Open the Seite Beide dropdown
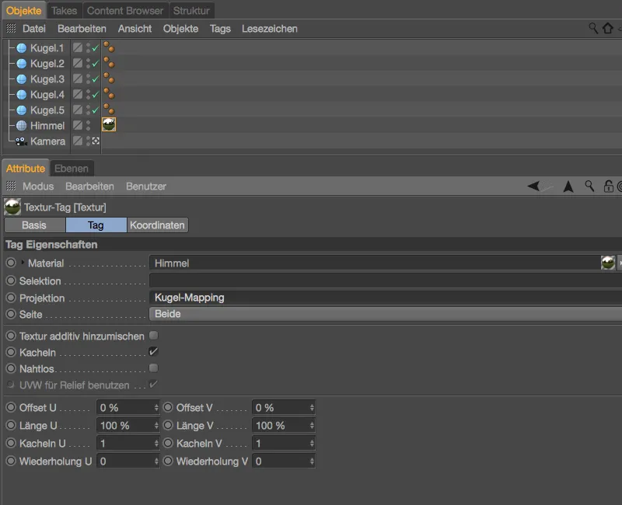The height and width of the screenshot is (505, 622). point(385,314)
